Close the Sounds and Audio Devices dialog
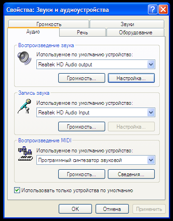The width and height of the screenshot is (173, 221). (163, 10)
